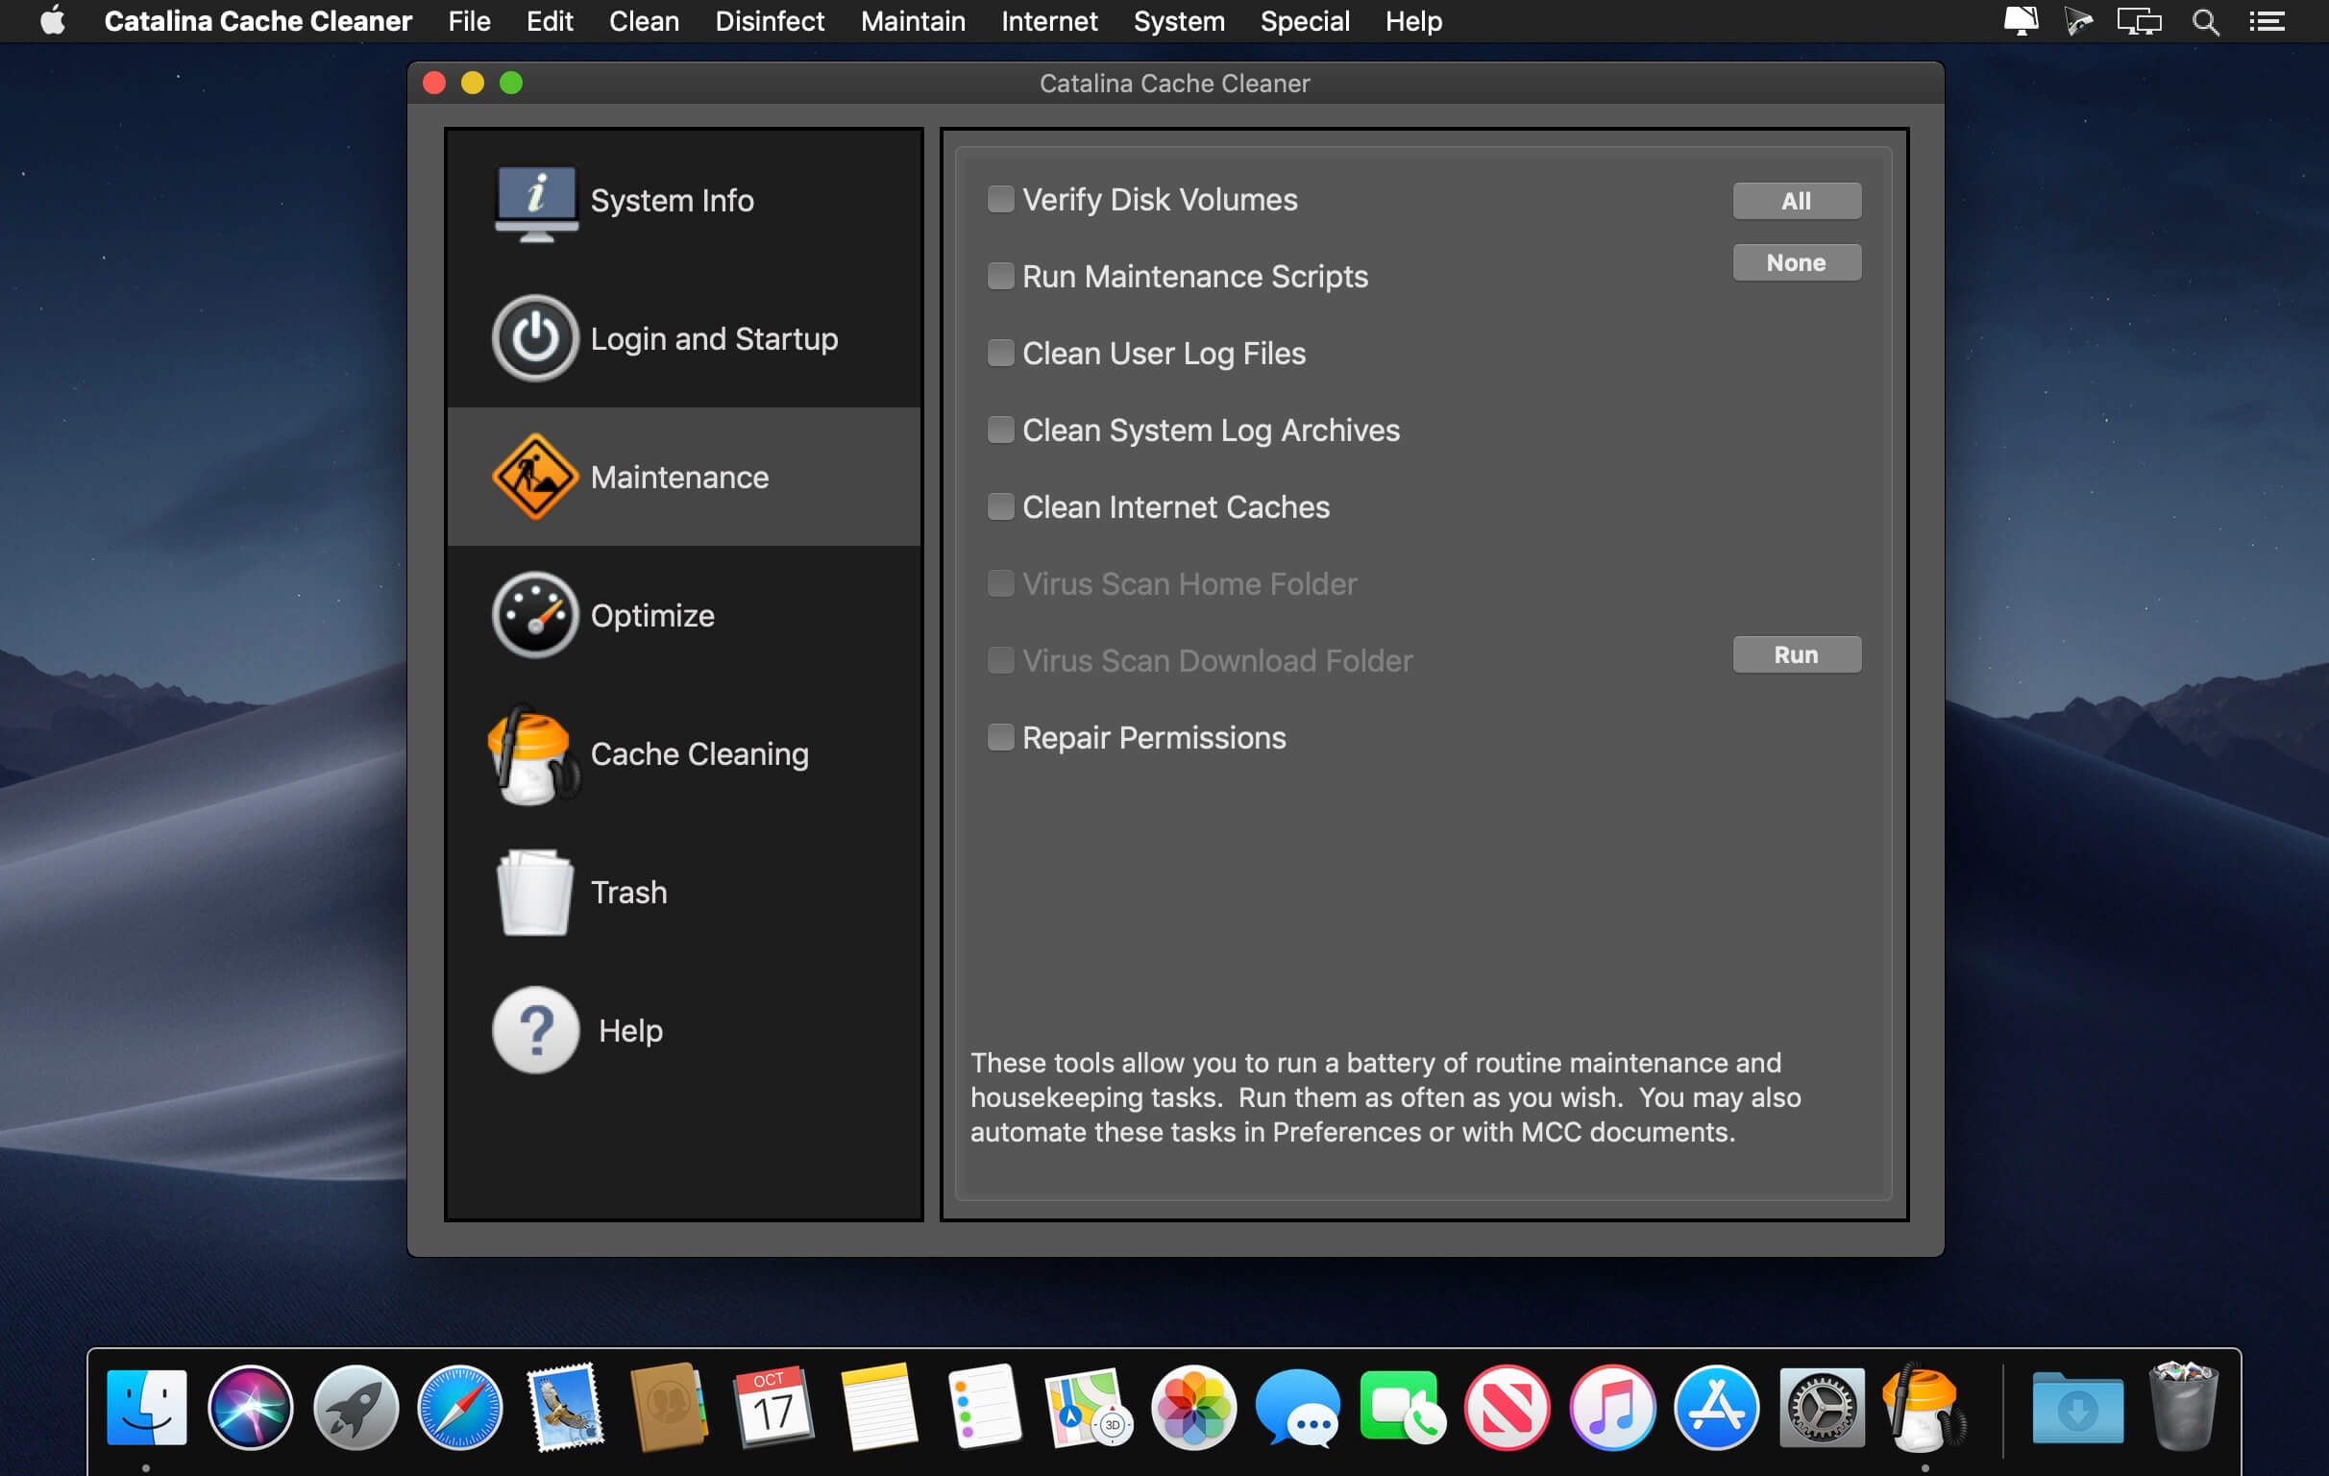Check Run Maintenance Scripts option
This screenshot has width=2329, height=1476.
(1000, 277)
